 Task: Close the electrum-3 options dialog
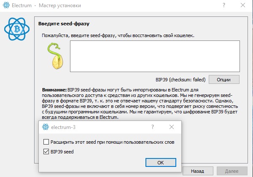[172, 127]
